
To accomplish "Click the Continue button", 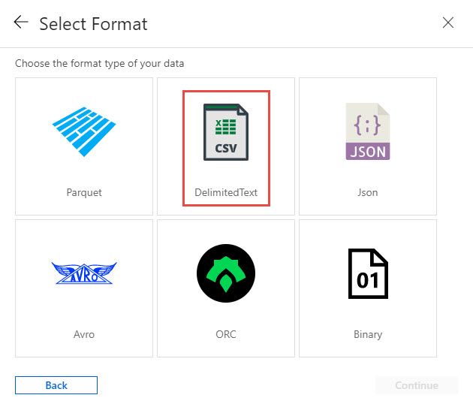I will click(x=417, y=385).
